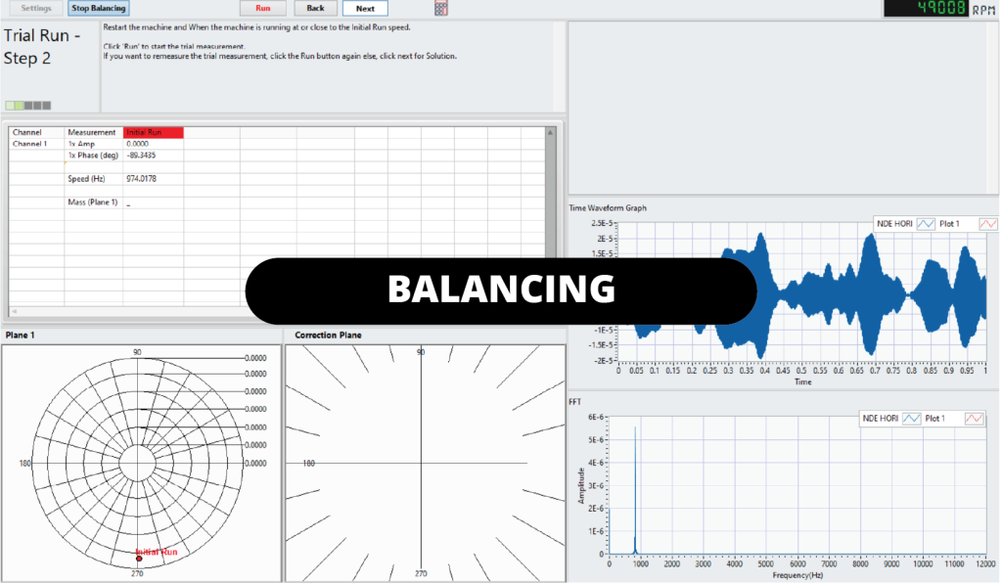Click the table's vertical scrollbar up arrow
Image resolution: width=1002 pixels, height=583 pixels.
point(551,131)
